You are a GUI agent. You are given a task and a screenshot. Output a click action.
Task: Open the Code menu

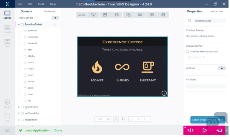point(41,4)
